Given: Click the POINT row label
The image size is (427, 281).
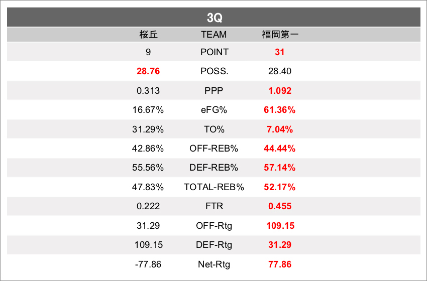Looking at the screenshot, I should (x=214, y=52).
